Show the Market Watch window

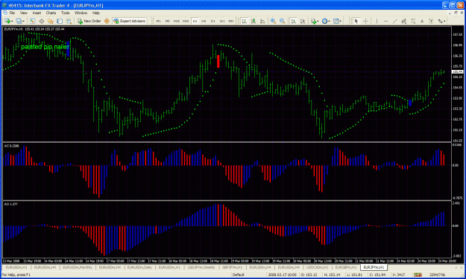32,21
